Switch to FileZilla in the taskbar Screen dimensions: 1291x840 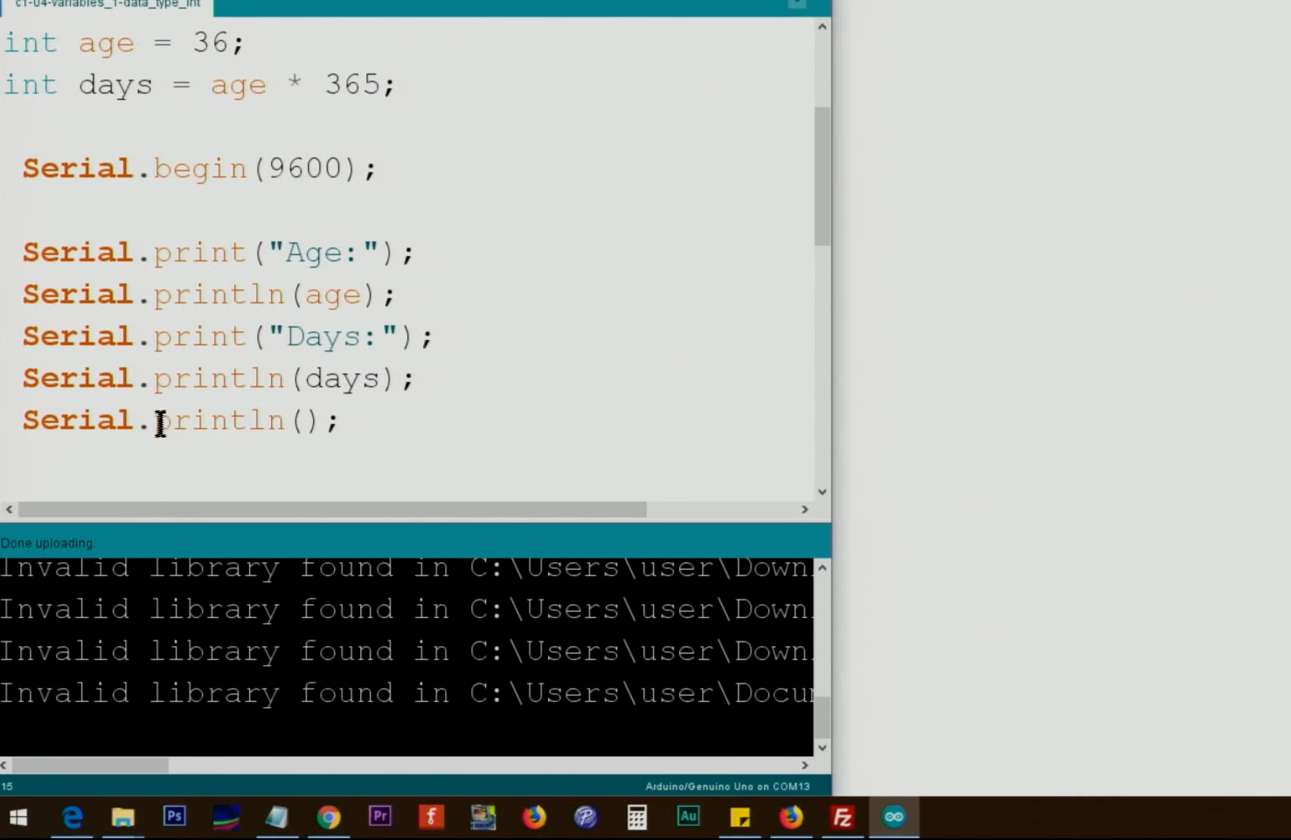(843, 817)
